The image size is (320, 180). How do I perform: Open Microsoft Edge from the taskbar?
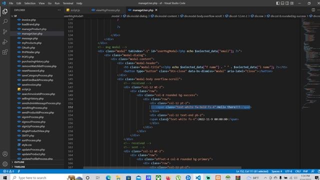tap(108, 178)
